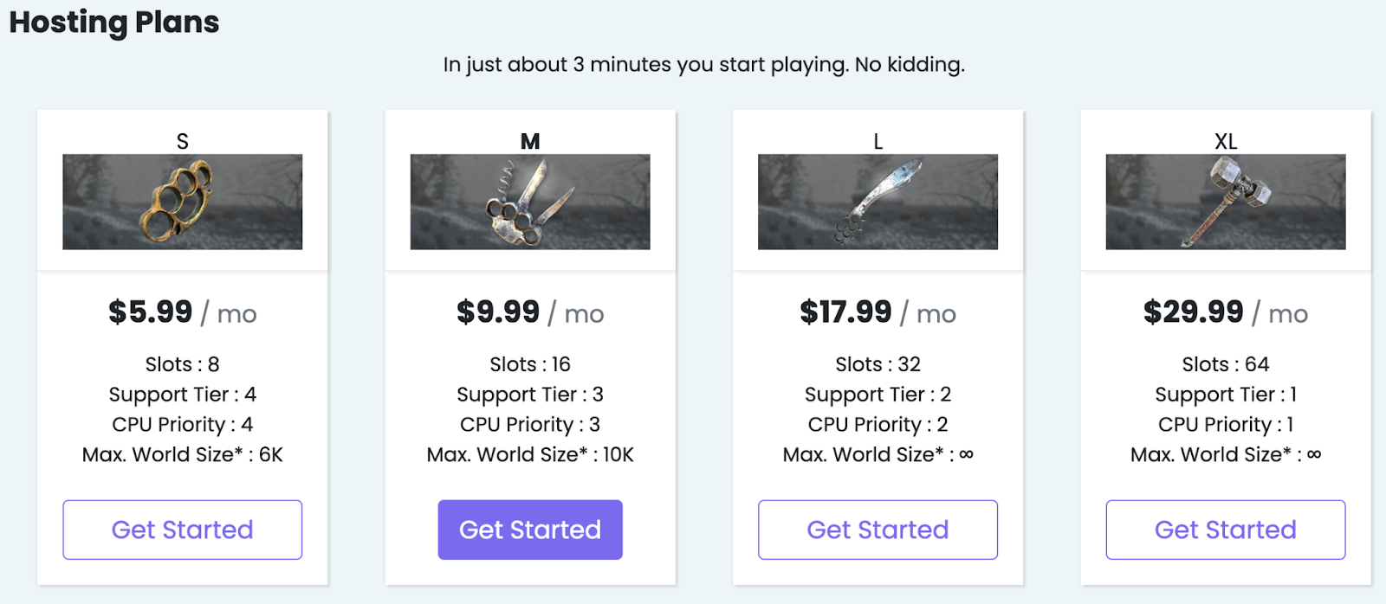Screen dimensions: 1386x604
Task: Click the $17.99 / mo price
Action: [878, 312]
